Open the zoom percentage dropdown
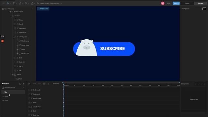Image resolution: width=208 pixels, height=117 pixels. pyautogui.click(x=169, y=3)
